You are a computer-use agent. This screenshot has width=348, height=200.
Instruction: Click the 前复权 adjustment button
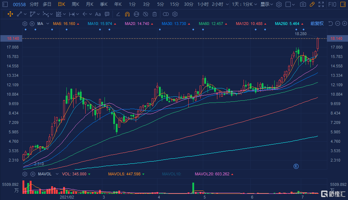(x=317, y=24)
